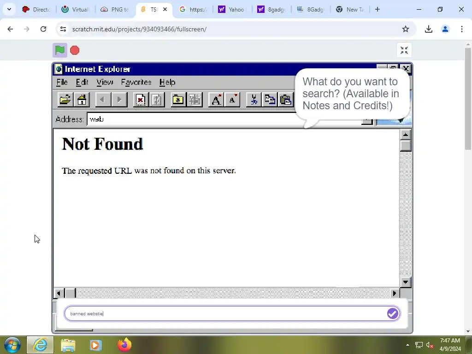This screenshot has width=472, height=354.
Task: View site information icon in URL bar
Action: point(63,29)
